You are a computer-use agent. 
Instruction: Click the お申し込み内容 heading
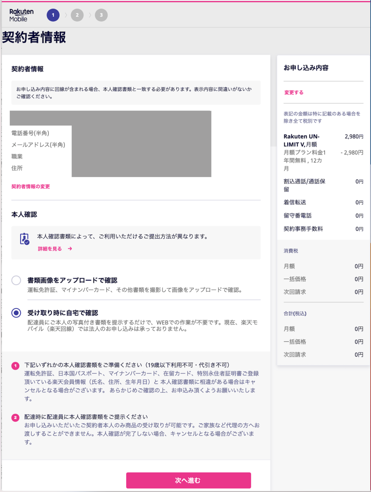(x=306, y=68)
